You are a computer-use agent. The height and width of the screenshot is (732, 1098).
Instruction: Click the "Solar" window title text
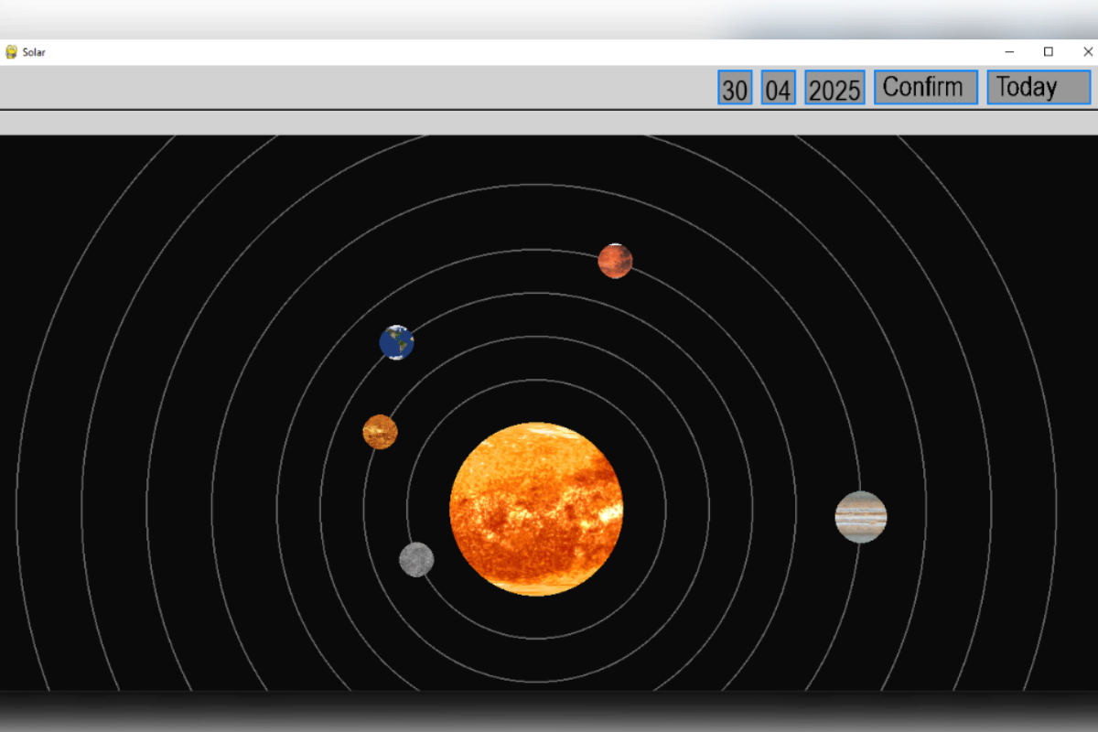point(34,52)
